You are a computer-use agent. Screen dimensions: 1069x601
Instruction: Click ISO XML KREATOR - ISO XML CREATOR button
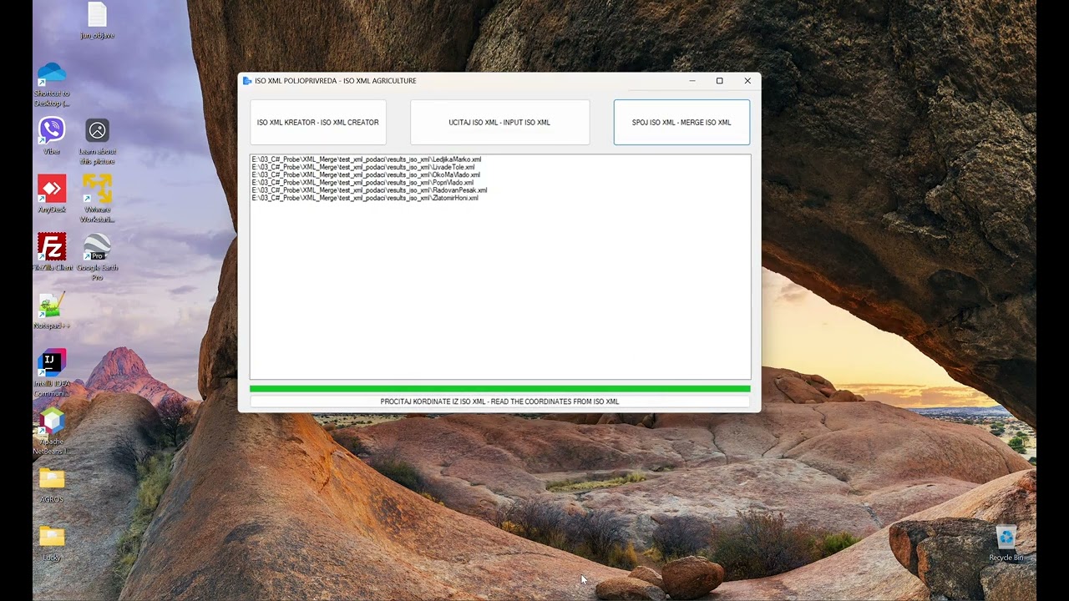(x=317, y=123)
